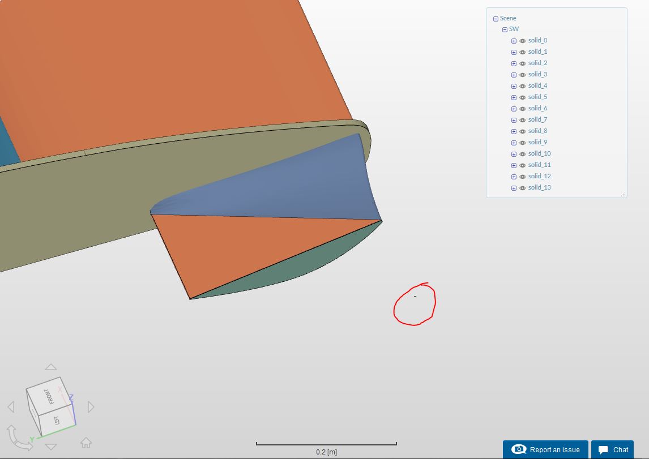Screen dimensions: 649x459
Task: Hide solid_7 with the eye toggle
Action: (522, 120)
